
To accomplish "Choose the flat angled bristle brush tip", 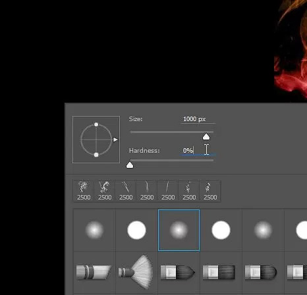I will click(94, 272).
